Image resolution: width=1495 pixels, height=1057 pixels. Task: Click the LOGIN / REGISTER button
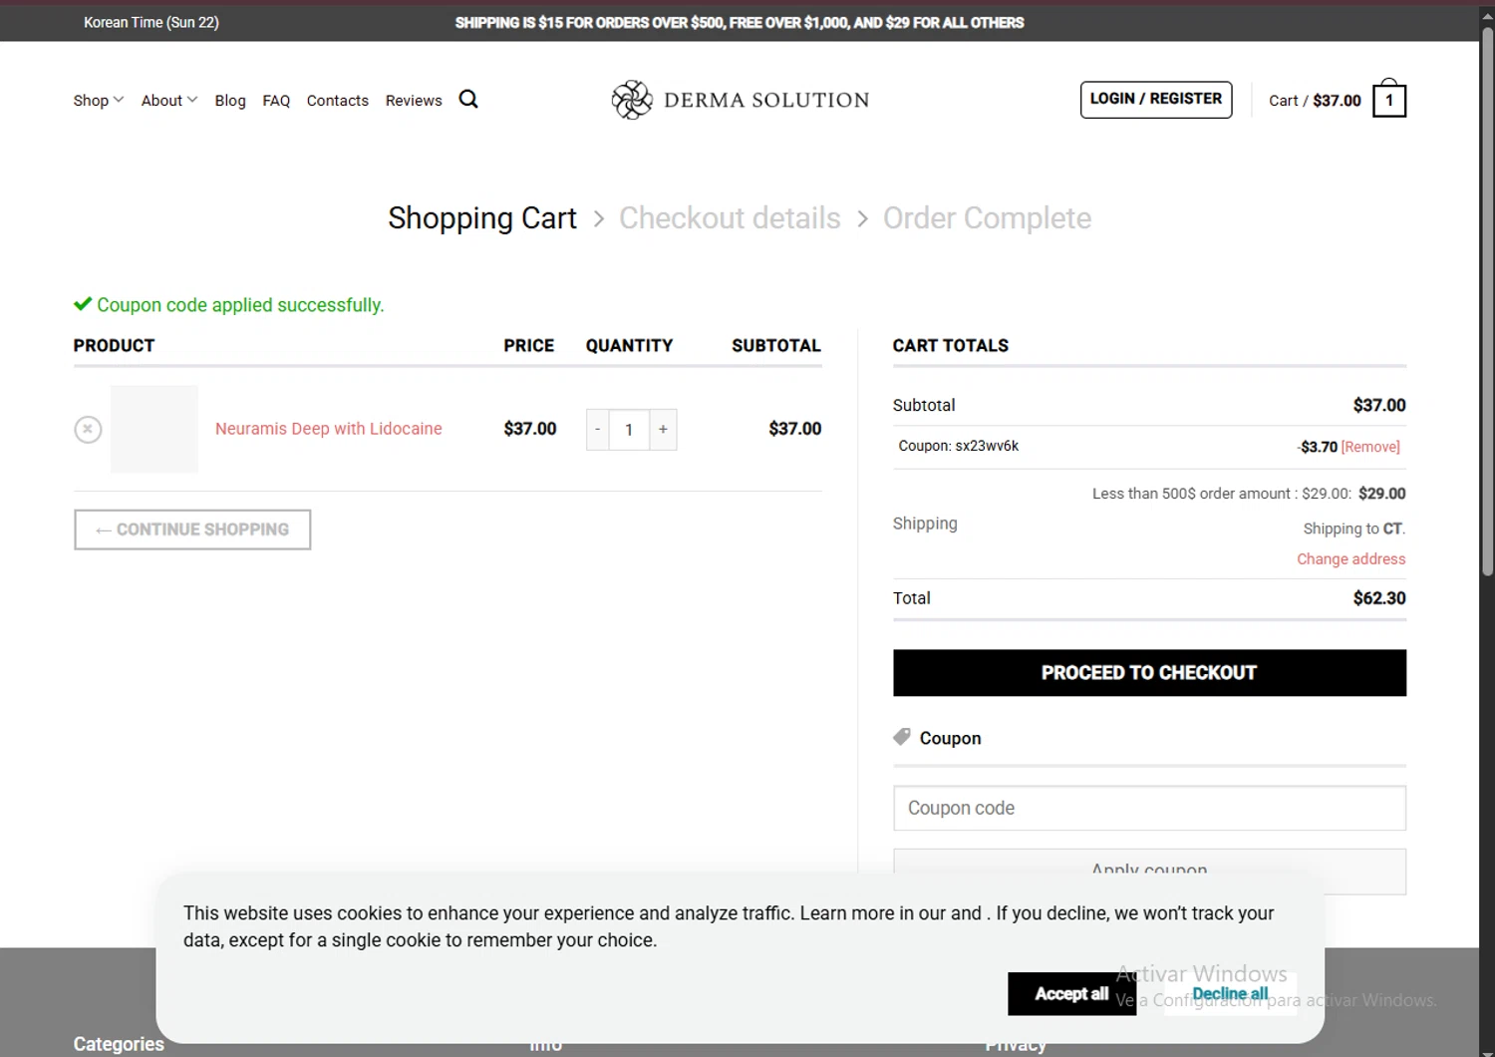click(1156, 99)
